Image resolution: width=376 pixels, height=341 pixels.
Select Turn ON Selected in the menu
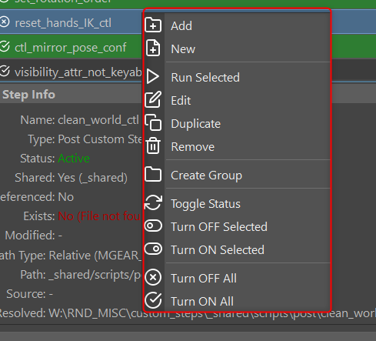(x=237, y=250)
